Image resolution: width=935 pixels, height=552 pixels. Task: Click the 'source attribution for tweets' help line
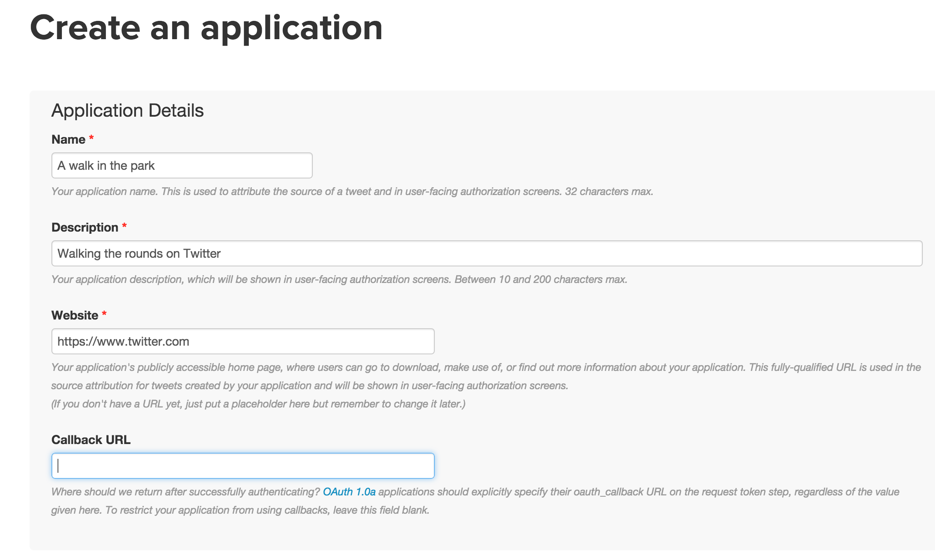(310, 386)
